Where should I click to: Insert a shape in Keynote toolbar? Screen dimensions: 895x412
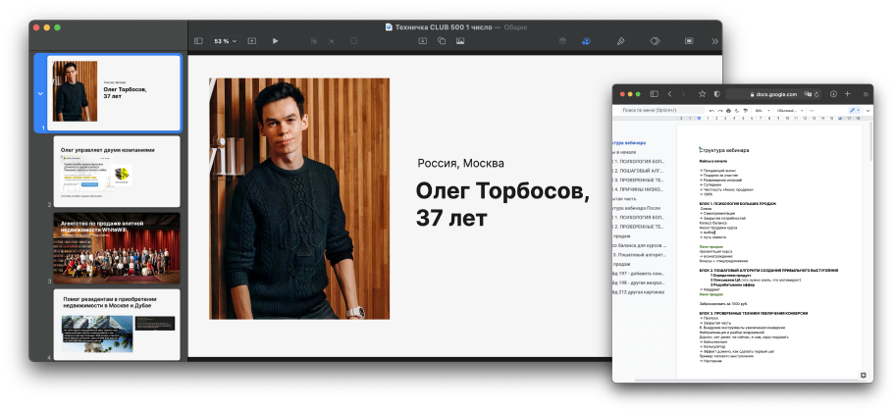(442, 41)
